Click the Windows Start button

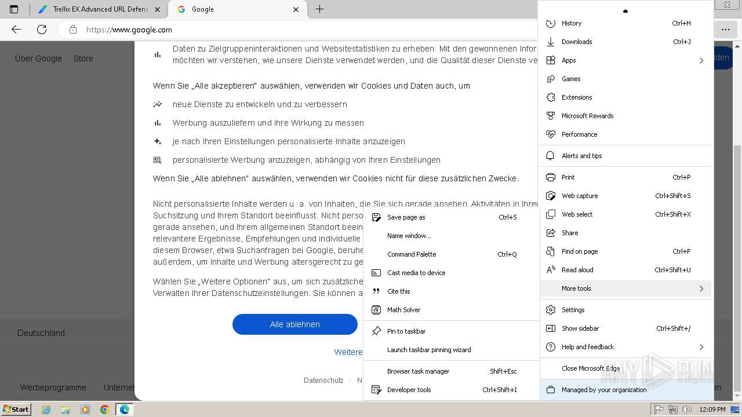[16, 409]
